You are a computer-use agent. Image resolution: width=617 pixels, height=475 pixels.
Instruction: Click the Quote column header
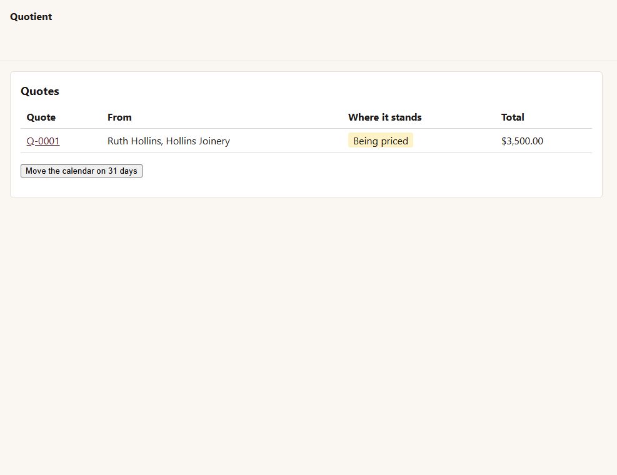pos(41,117)
